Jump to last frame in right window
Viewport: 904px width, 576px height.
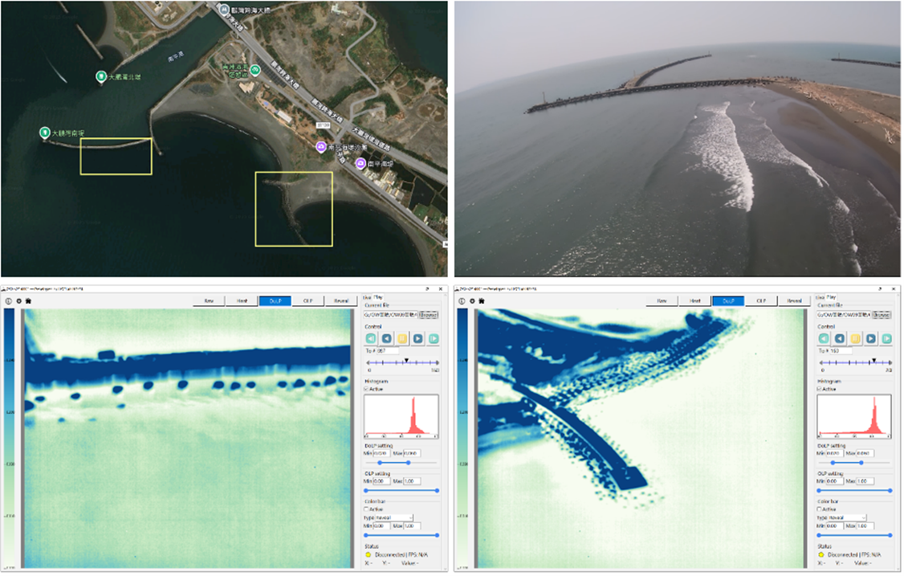(x=886, y=339)
